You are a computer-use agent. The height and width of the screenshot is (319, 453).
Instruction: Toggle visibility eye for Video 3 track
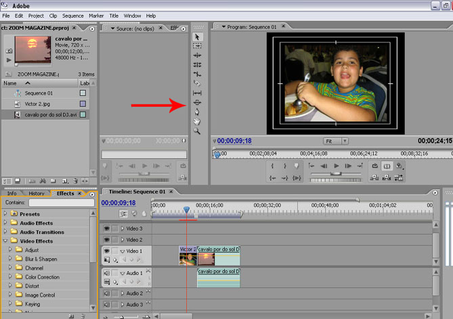106,228
